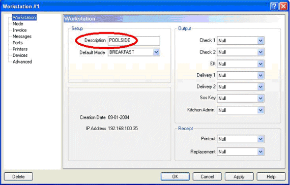Open the Eft output dropdown
This screenshot has height=185, width=290.
[260, 64]
